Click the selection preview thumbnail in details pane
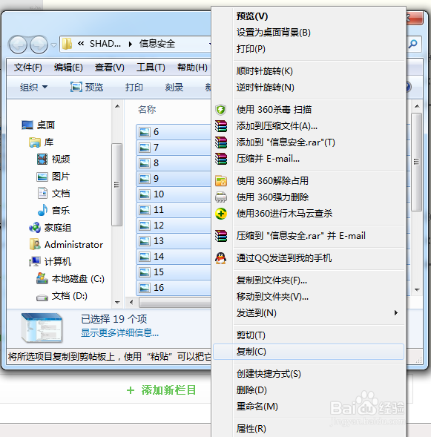Screen dimensions: 431x437 pyautogui.click(x=42, y=327)
